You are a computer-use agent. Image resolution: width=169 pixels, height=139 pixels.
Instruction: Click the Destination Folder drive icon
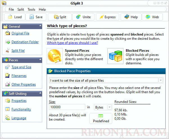pos(8,42)
